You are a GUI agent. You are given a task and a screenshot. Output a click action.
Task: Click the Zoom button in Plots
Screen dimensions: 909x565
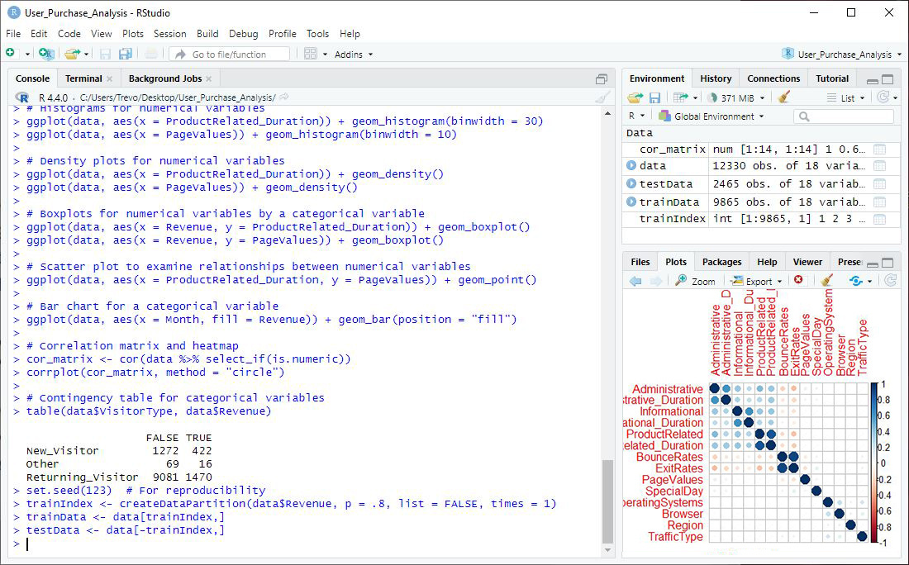tap(695, 281)
